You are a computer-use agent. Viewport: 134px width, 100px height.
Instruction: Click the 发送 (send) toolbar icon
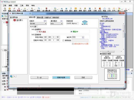pyautogui.click(x=18, y=9)
